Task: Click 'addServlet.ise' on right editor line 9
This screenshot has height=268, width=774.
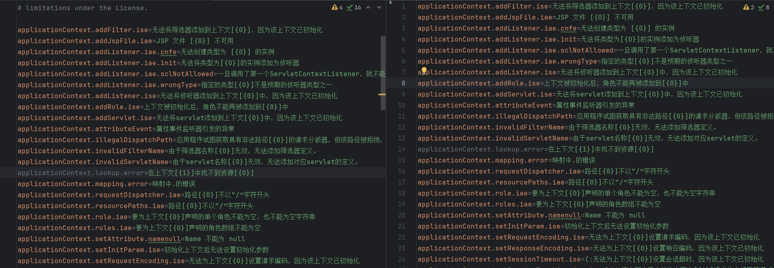Action: click(524, 94)
